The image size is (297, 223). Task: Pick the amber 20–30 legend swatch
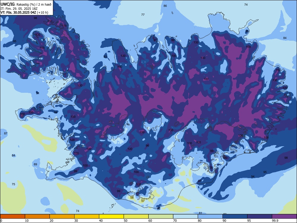click(x=62, y=216)
